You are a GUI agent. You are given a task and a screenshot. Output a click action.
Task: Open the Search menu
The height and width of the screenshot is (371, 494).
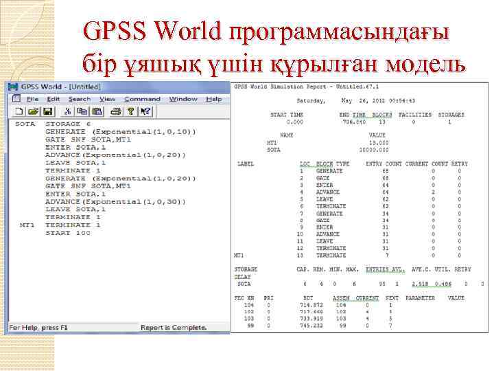coord(80,99)
